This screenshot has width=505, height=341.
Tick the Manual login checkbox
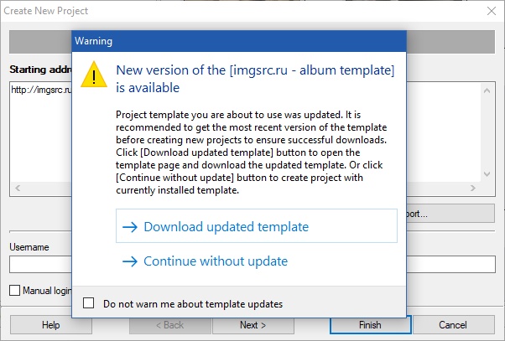[14, 291]
